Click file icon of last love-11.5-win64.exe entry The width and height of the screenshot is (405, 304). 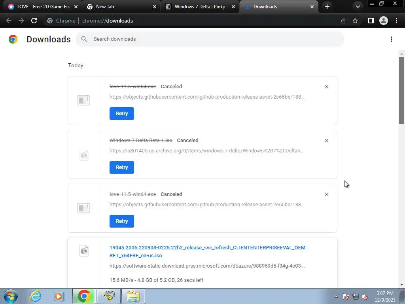(83, 208)
